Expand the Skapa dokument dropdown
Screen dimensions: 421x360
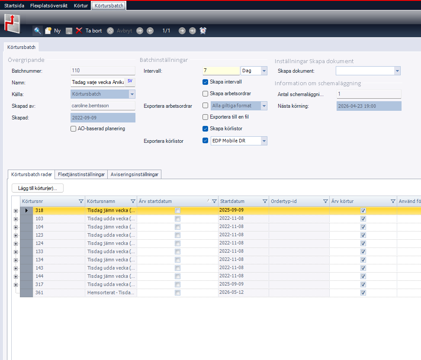[397, 71]
